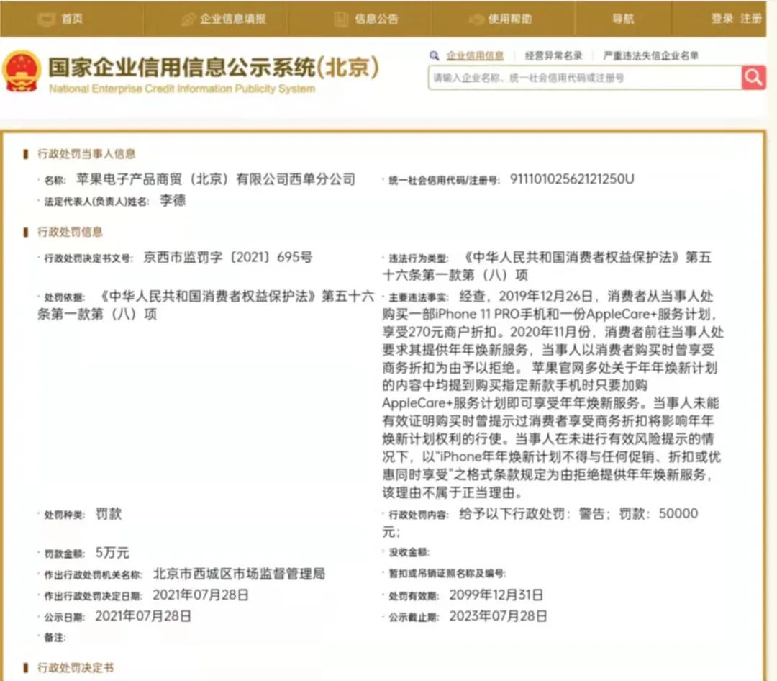
Task: Click the 行政处罚信息 section heading
Action: pyautogui.click(x=70, y=232)
